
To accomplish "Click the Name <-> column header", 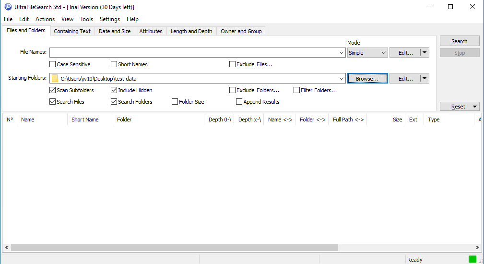I will 279,120.
